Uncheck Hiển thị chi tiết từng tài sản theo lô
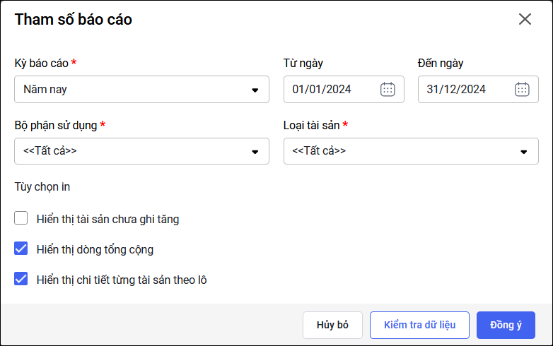 (21, 279)
